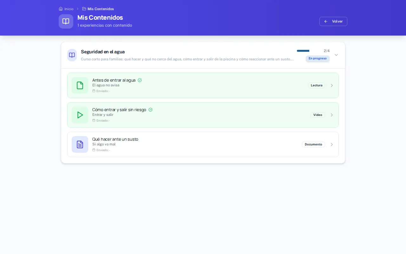
Task: Click the course progress bar
Action: 309,51
